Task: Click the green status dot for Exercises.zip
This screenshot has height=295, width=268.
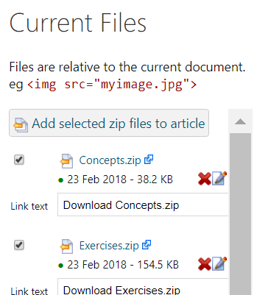Action: (60, 266)
